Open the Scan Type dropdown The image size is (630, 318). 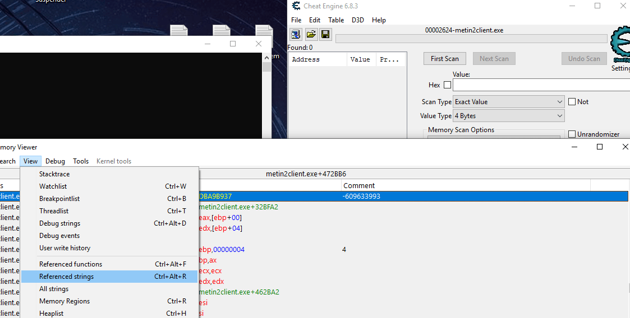(x=509, y=102)
